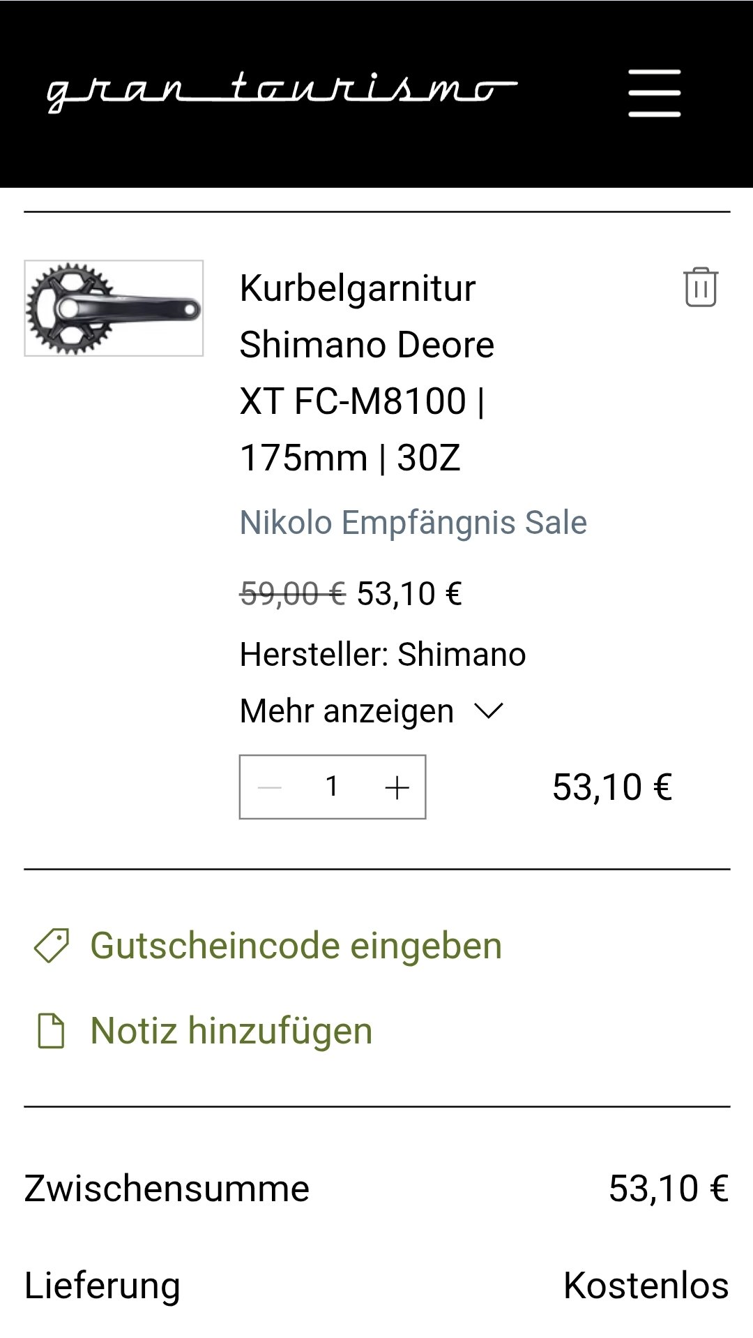Open the hamburger navigation menu
The image size is (753, 1338).
click(654, 93)
